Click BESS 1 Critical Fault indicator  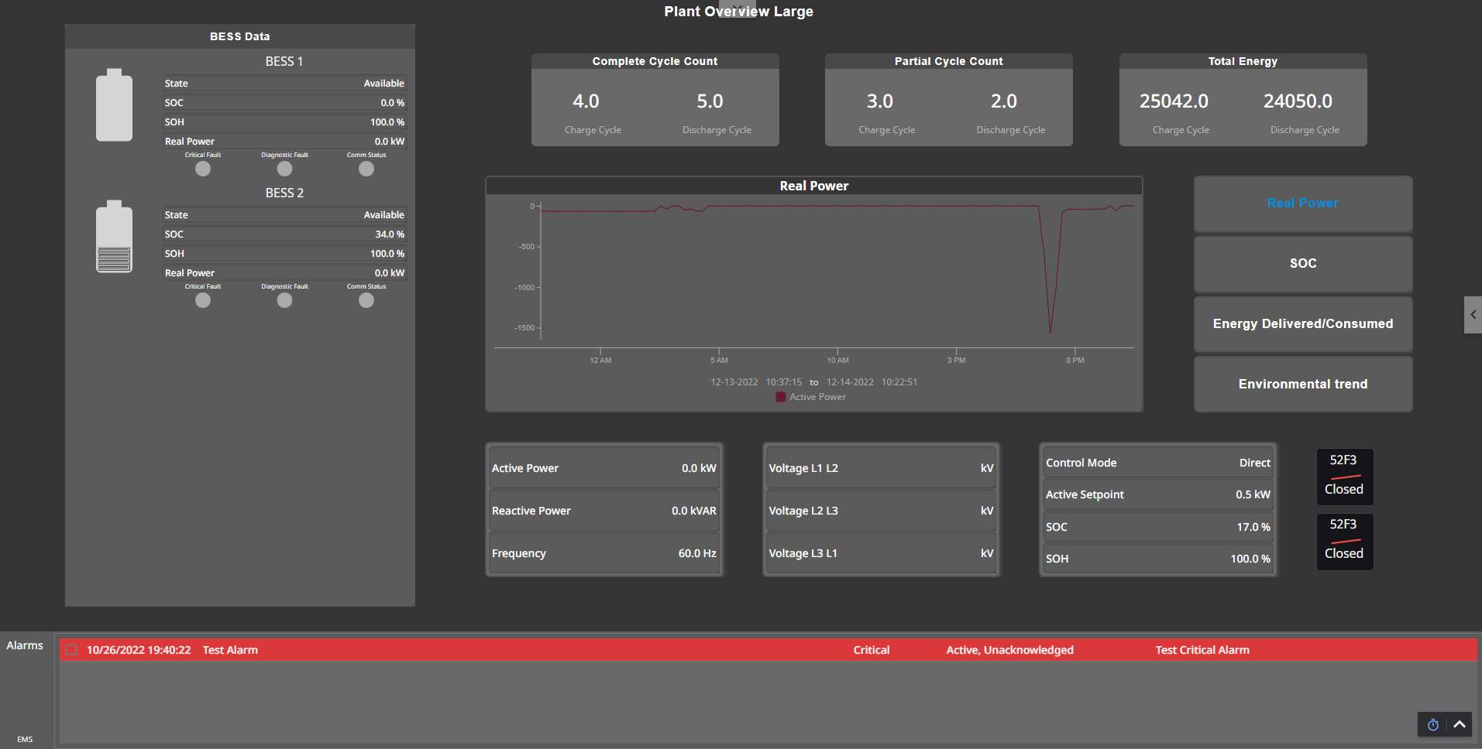pyautogui.click(x=203, y=169)
